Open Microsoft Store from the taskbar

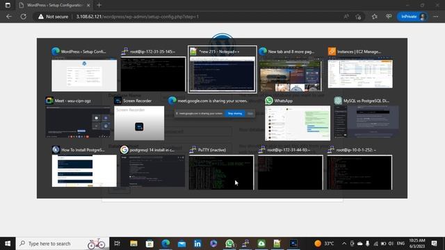coord(149,244)
